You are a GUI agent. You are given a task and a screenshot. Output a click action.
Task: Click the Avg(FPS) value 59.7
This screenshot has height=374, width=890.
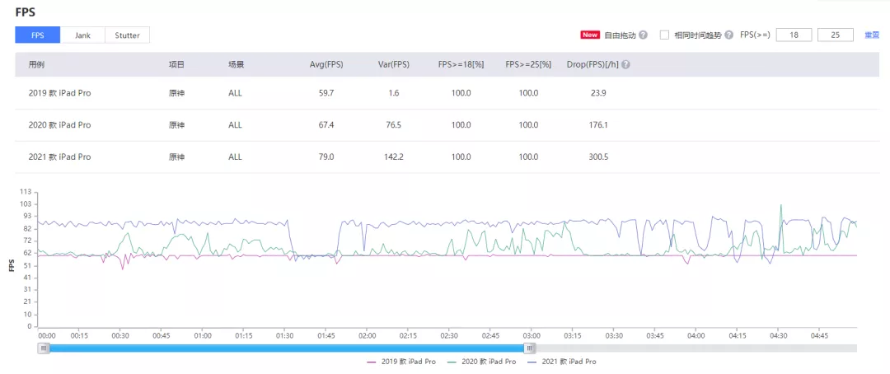point(326,93)
